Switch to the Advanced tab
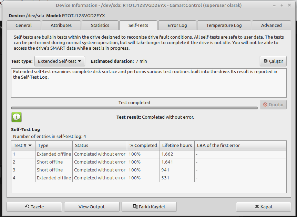 (x=271, y=25)
